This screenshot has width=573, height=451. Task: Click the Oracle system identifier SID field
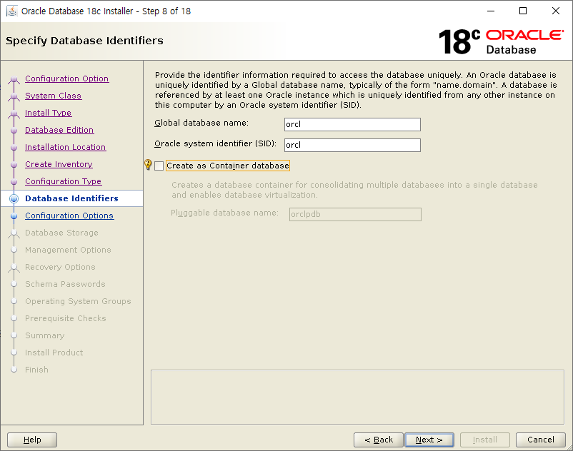point(352,146)
